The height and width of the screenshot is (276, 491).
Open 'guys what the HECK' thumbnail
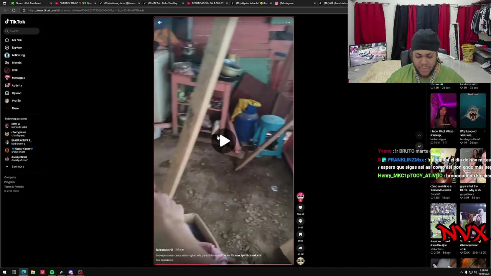tap(473, 166)
